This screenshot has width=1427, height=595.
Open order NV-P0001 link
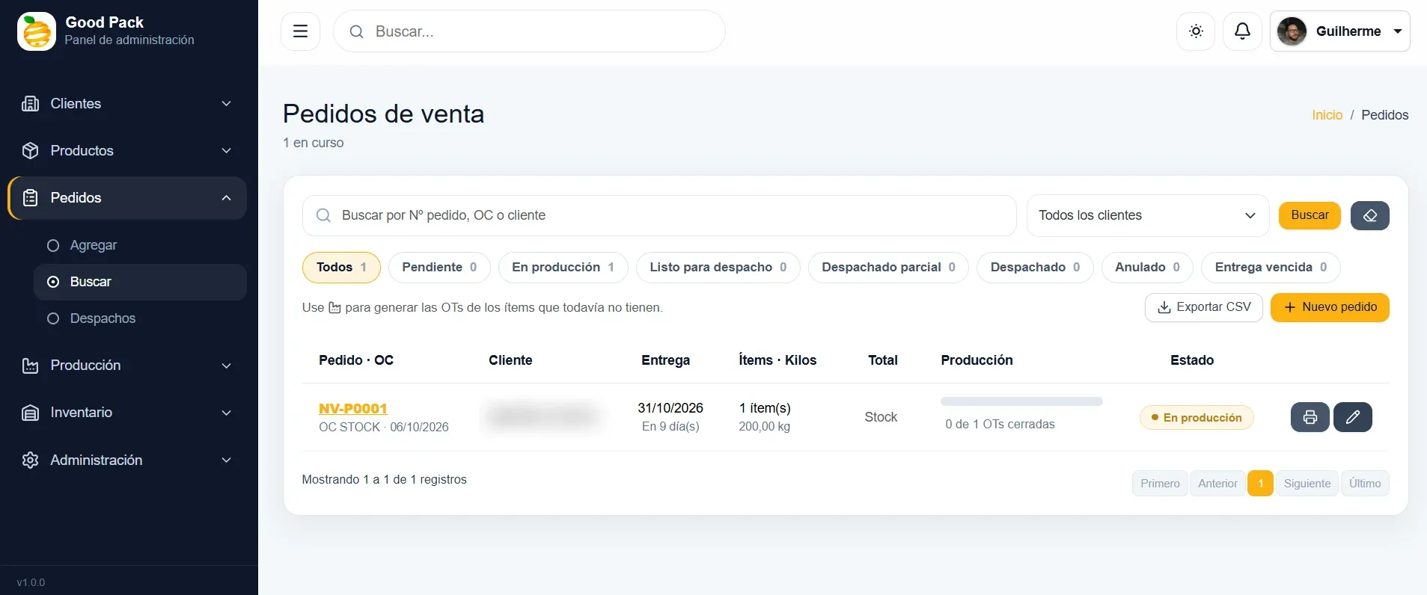point(353,409)
